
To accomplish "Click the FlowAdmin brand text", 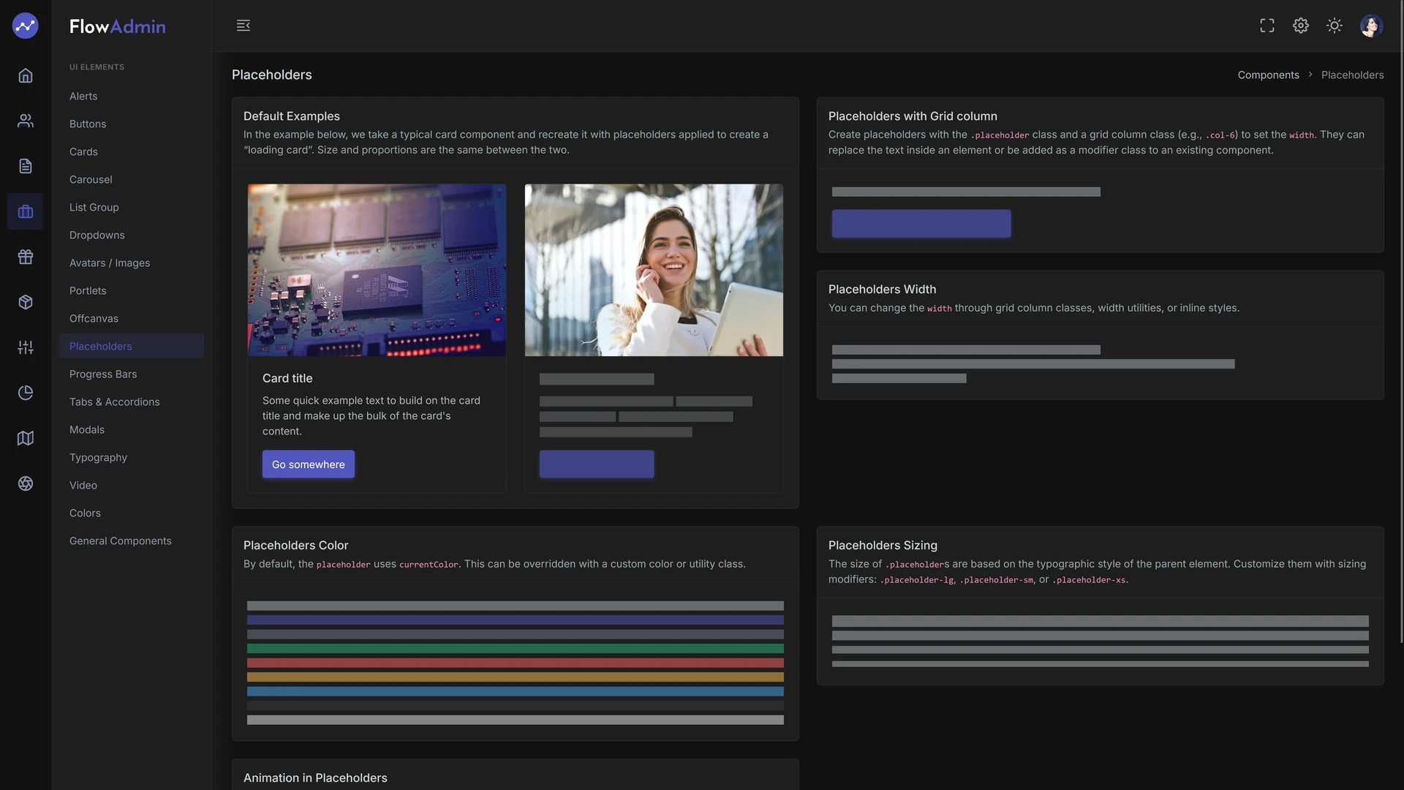I will coord(118,26).
